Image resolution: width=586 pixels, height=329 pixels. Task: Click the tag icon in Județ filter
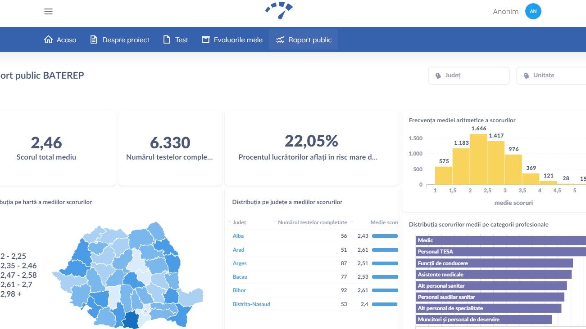pos(438,76)
